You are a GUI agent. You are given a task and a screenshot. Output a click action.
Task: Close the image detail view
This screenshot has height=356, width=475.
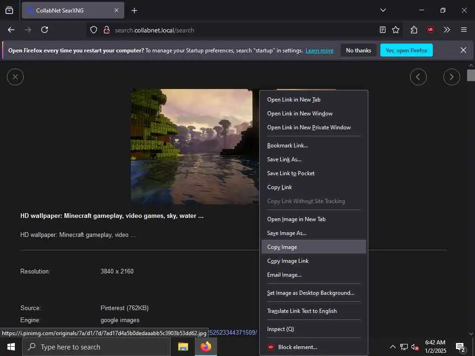(15, 77)
